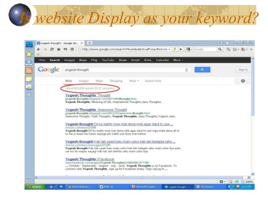The image size is (268, 201).
Task: Open address bar URL dropdown arrow
Action: [169, 50]
